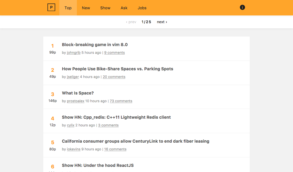
Task: Click the P logo icon
Action: [51, 7]
